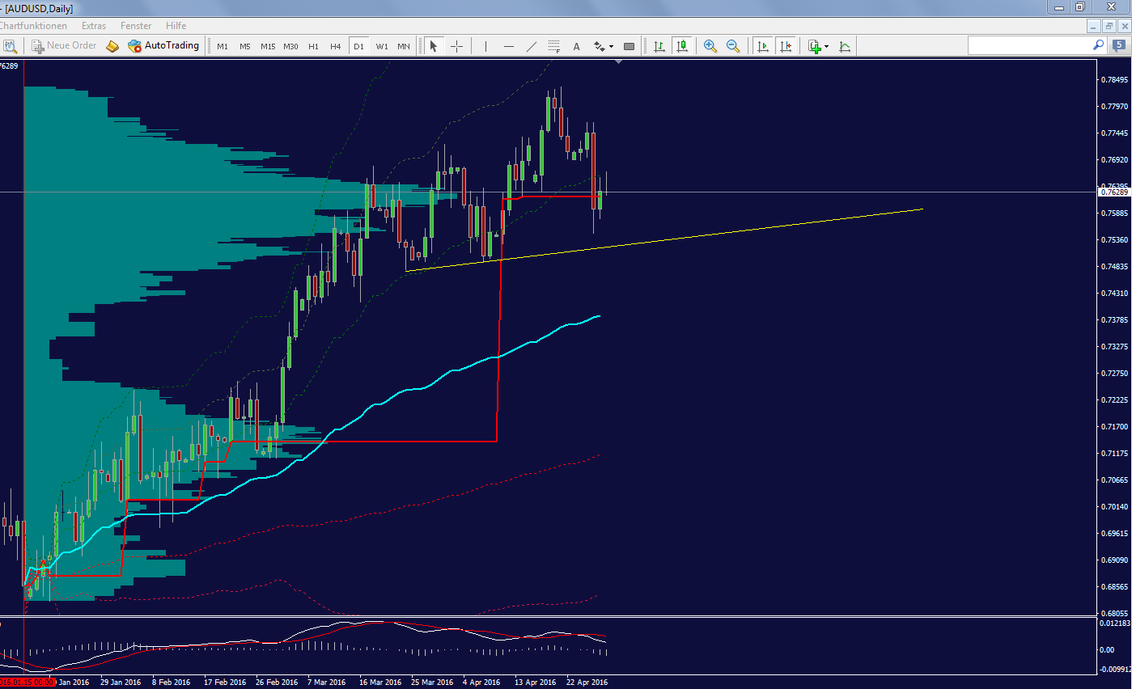The width and height of the screenshot is (1132, 689).
Task: Click the 0.68565 price scale label
Action: (1115, 587)
